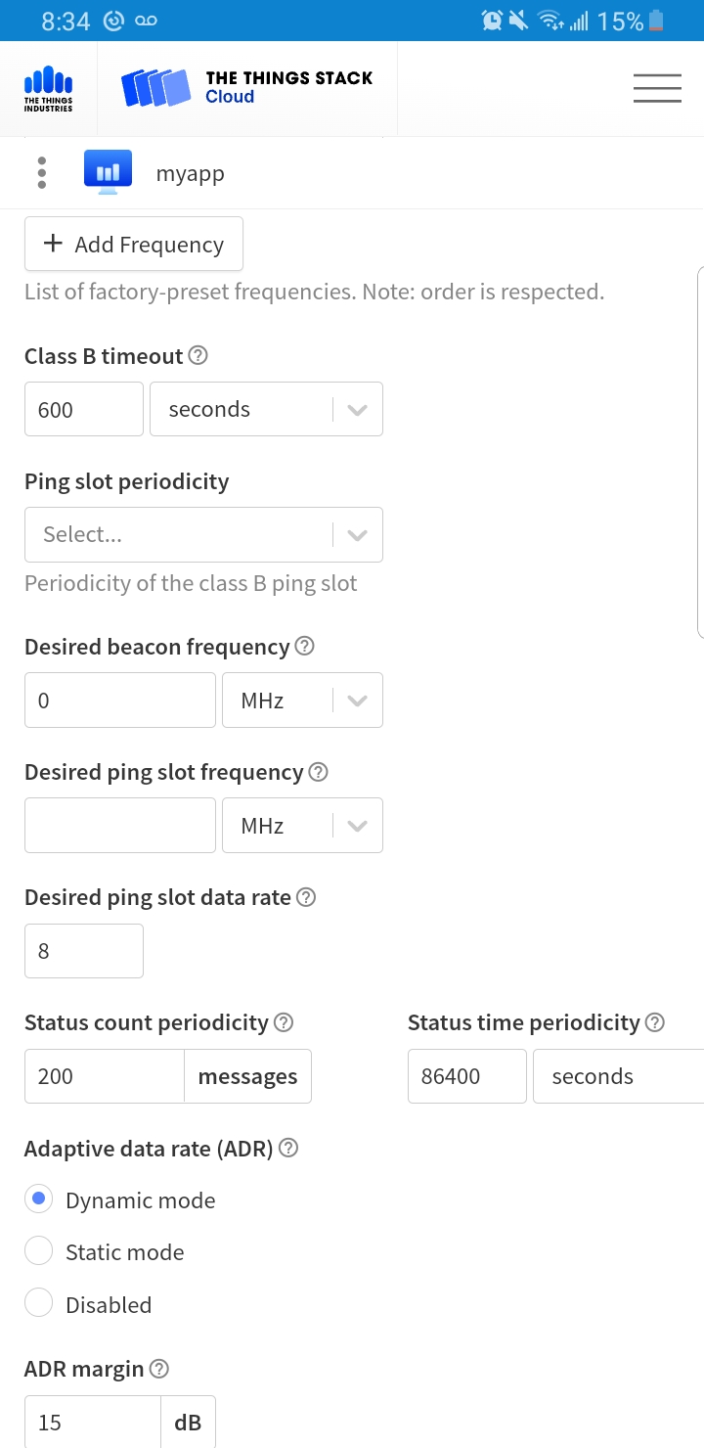The height and width of the screenshot is (1448, 704).
Task: Open the Class B timeout seconds unit dropdown
Action: point(266,409)
